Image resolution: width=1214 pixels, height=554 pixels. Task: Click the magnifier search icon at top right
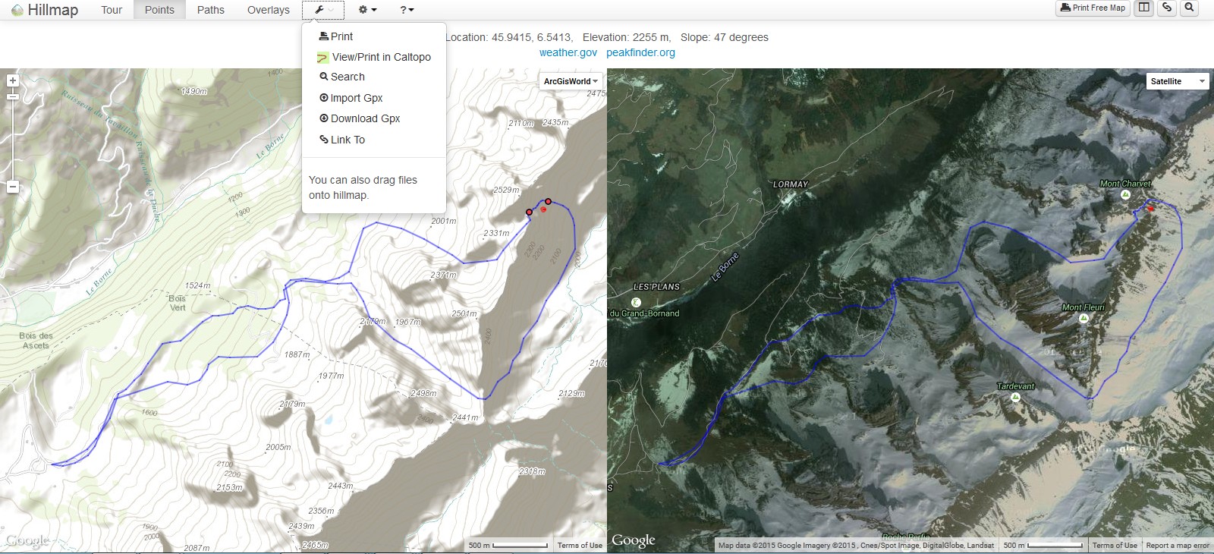[x=1189, y=8]
